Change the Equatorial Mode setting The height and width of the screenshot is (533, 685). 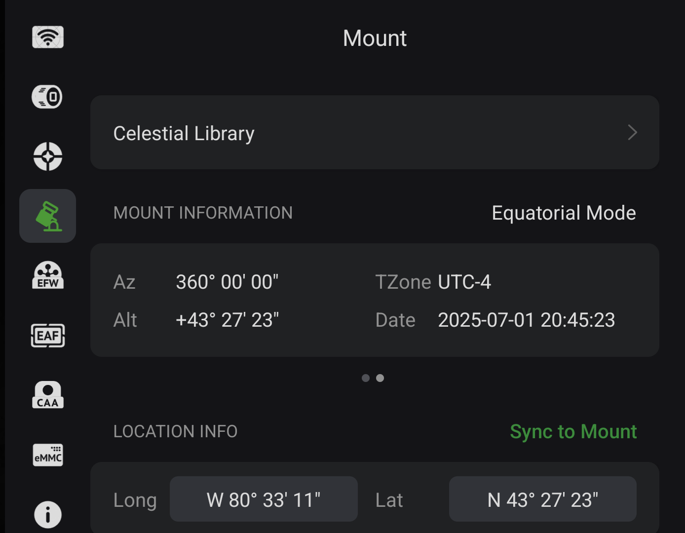tap(564, 213)
